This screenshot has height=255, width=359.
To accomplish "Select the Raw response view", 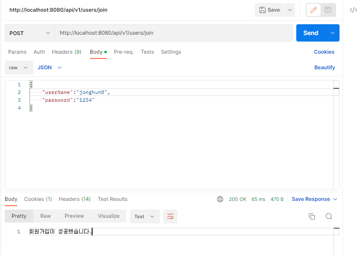I will [45, 216].
